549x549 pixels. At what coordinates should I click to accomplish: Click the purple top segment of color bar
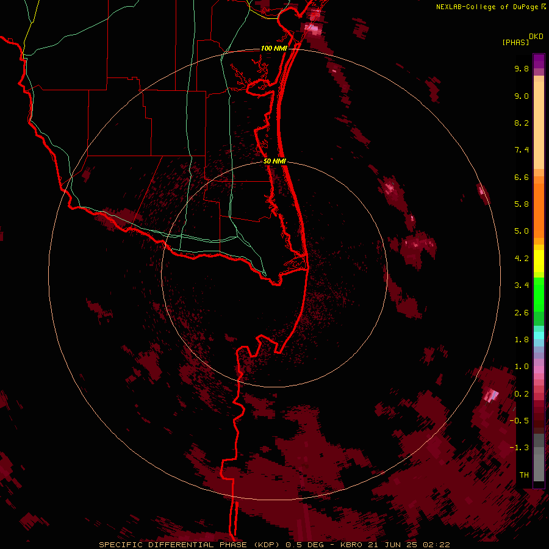(x=539, y=61)
